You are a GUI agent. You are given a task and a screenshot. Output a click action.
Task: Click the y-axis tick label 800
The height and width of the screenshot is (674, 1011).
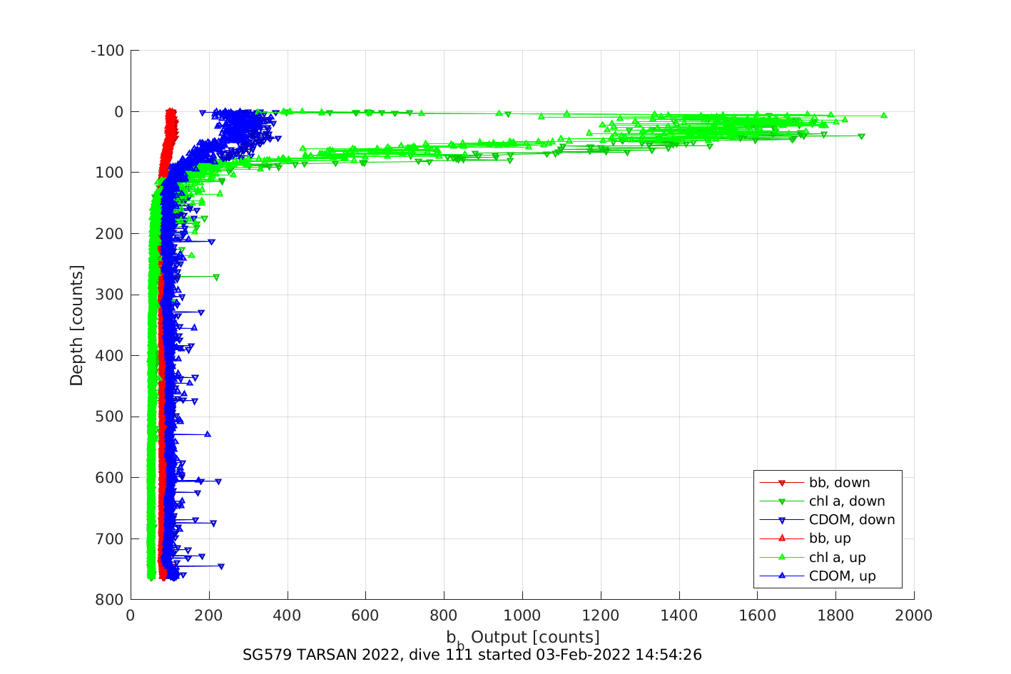(110, 600)
